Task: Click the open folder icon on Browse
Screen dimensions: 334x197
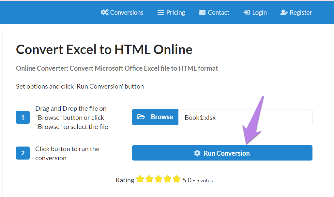Action: point(141,117)
